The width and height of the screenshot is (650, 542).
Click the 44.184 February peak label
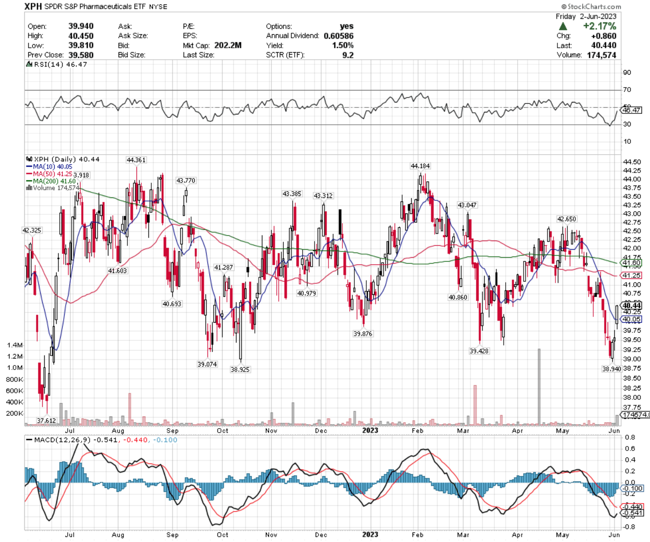coord(420,166)
